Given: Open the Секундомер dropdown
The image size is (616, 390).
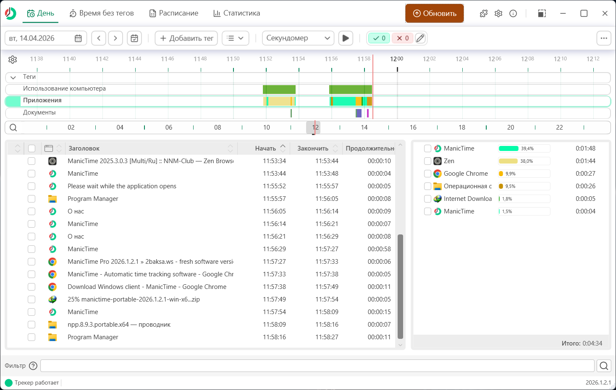Looking at the screenshot, I should click(298, 38).
